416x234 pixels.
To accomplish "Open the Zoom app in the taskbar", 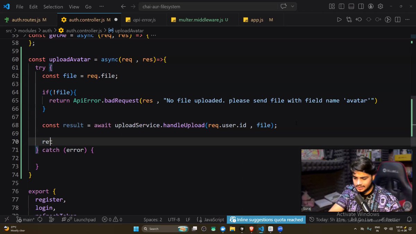I will pyautogui.click(x=280, y=229).
